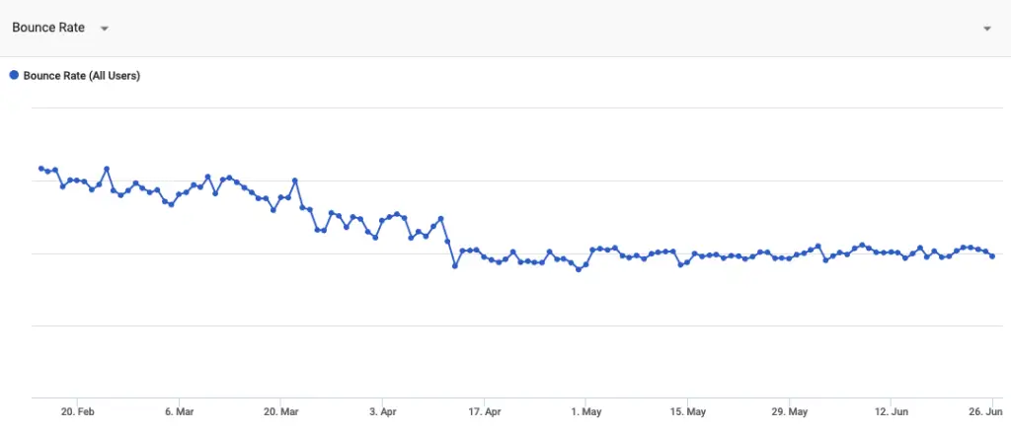Select the peak data point just after 20. Mar
This screenshot has width=1011, height=433.
[294, 180]
